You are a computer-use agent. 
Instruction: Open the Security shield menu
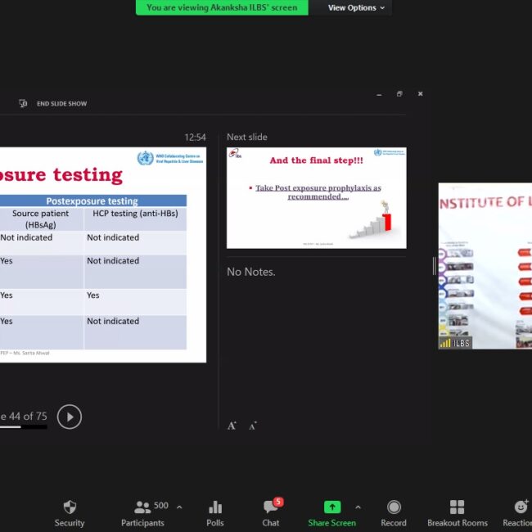click(70, 513)
